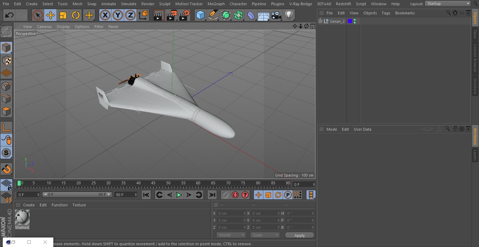Add a Camera object
The width and height of the screenshot is (479, 247).
(276, 15)
